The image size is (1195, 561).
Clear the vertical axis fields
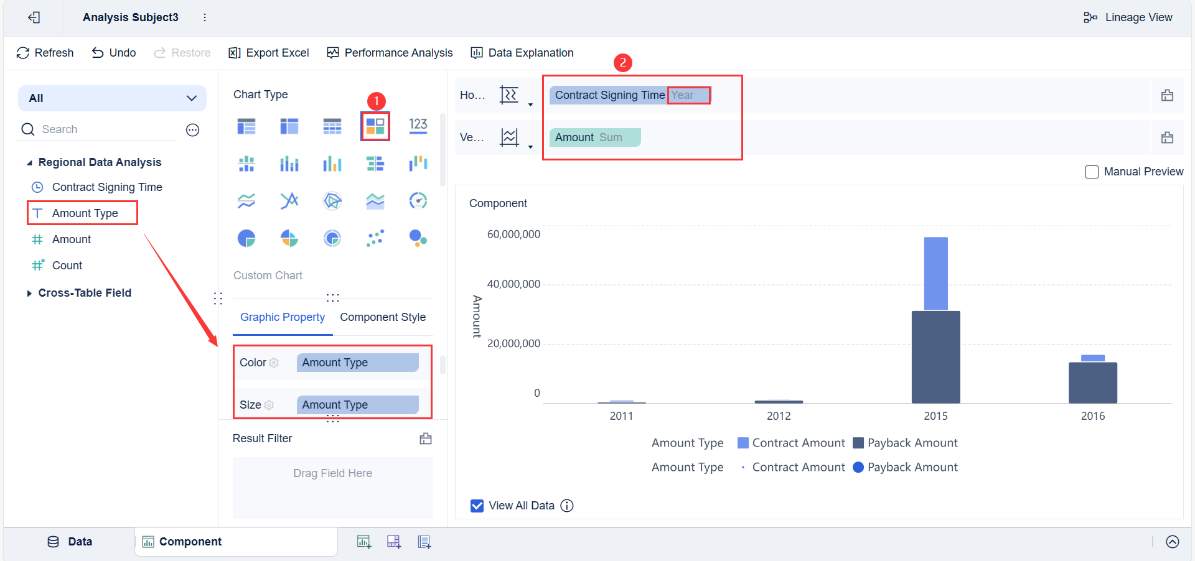click(x=1168, y=137)
